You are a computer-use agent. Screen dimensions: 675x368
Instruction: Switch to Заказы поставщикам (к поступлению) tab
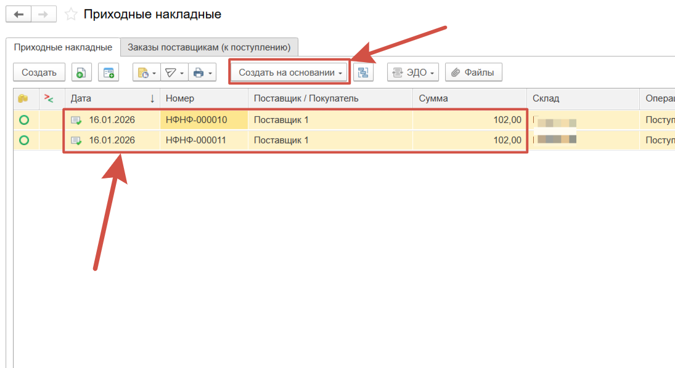coord(209,47)
